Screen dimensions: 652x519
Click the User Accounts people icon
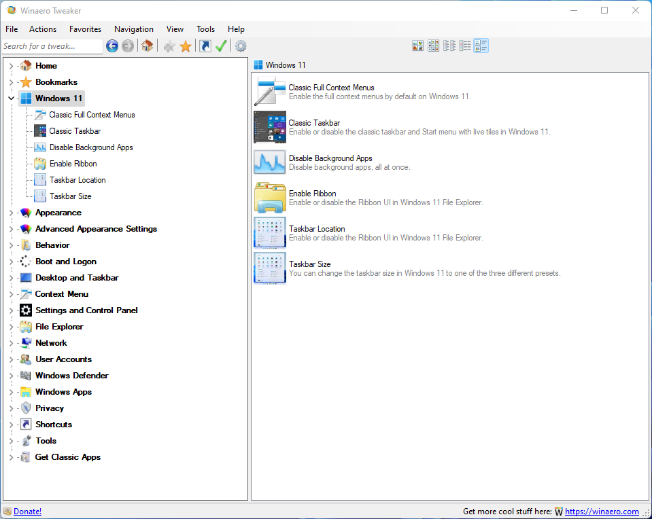pyautogui.click(x=26, y=359)
